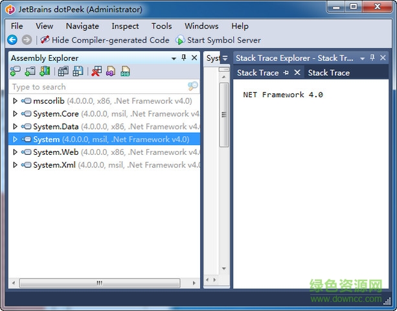Screen dimensions: 397x311
Task: Select System.Data in the assembly tree
Action: (104, 126)
